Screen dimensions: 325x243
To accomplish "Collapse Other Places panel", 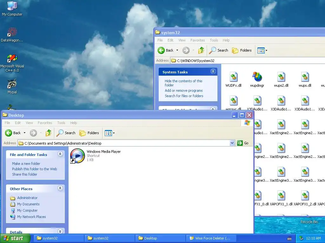I will click(60, 188).
